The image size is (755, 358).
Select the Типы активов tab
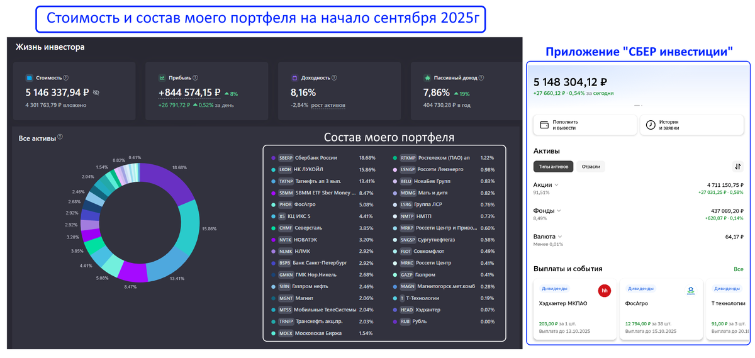(x=554, y=167)
